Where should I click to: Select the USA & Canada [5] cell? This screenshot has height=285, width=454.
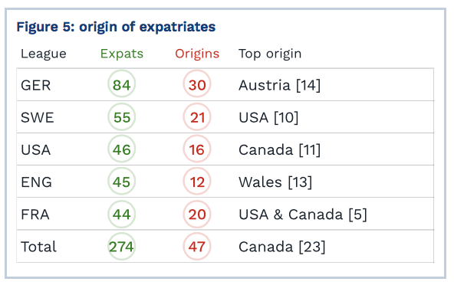coord(303,215)
